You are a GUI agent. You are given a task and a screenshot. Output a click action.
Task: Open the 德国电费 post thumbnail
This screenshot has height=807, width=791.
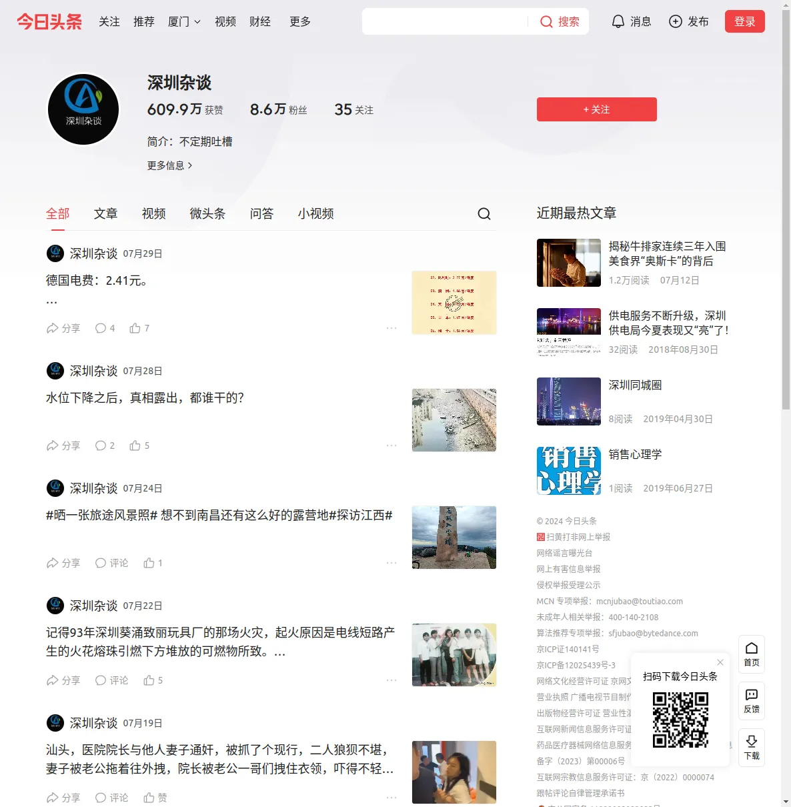(454, 303)
